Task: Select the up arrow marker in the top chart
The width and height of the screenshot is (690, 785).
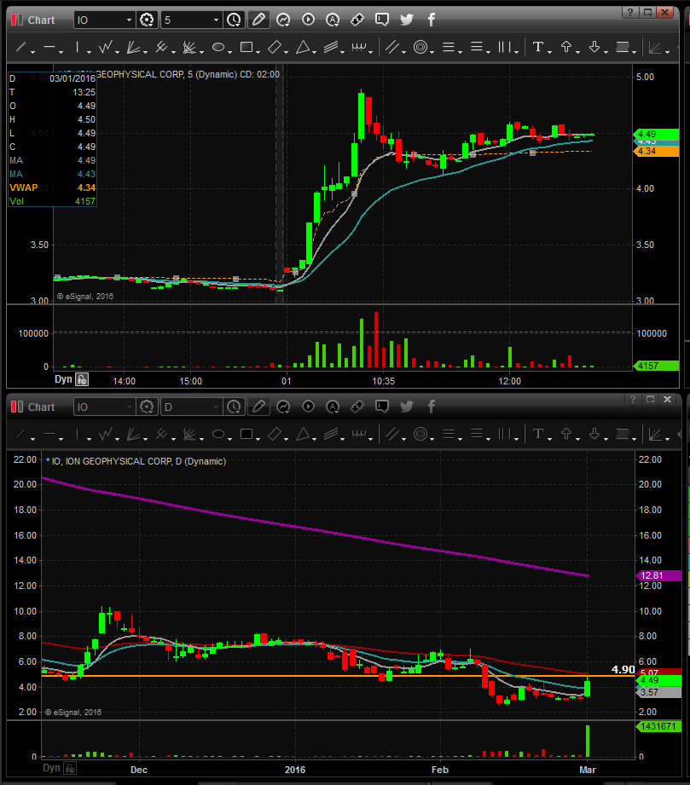Action: (566, 47)
